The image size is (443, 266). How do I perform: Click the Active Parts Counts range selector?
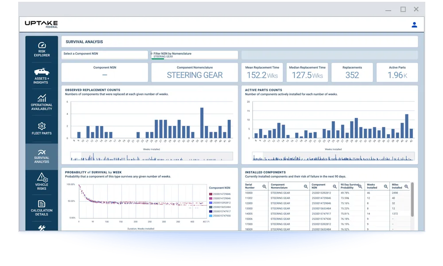pyautogui.click(x=334, y=156)
